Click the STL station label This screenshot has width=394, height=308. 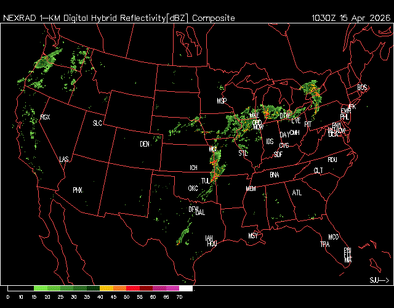point(243,153)
